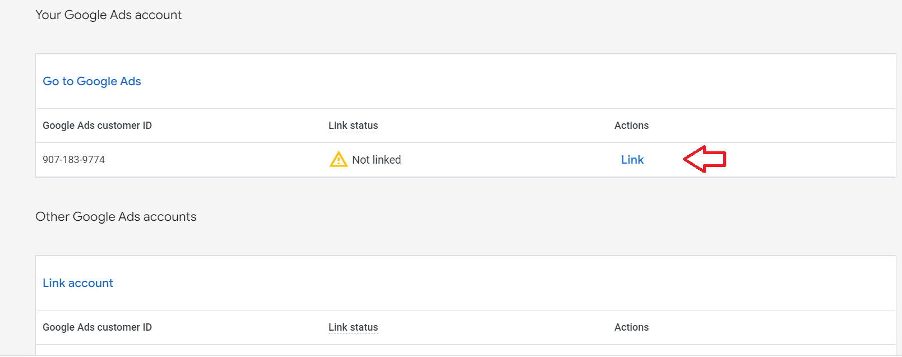
Task: Open the Link account link
Action: [78, 283]
